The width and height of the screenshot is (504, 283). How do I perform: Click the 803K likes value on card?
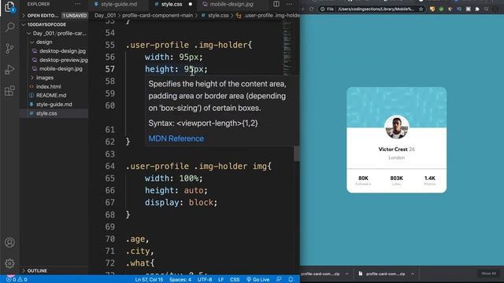[x=396, y=178]
